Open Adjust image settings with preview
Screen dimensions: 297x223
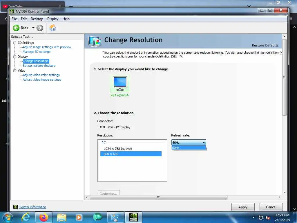[x=47, y=47]
